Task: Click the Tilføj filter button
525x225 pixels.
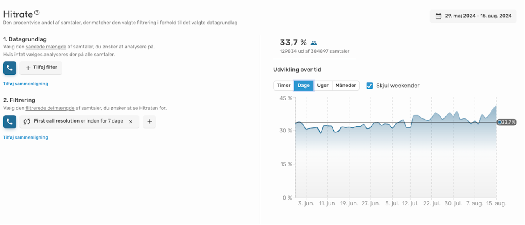Action: 41,68
